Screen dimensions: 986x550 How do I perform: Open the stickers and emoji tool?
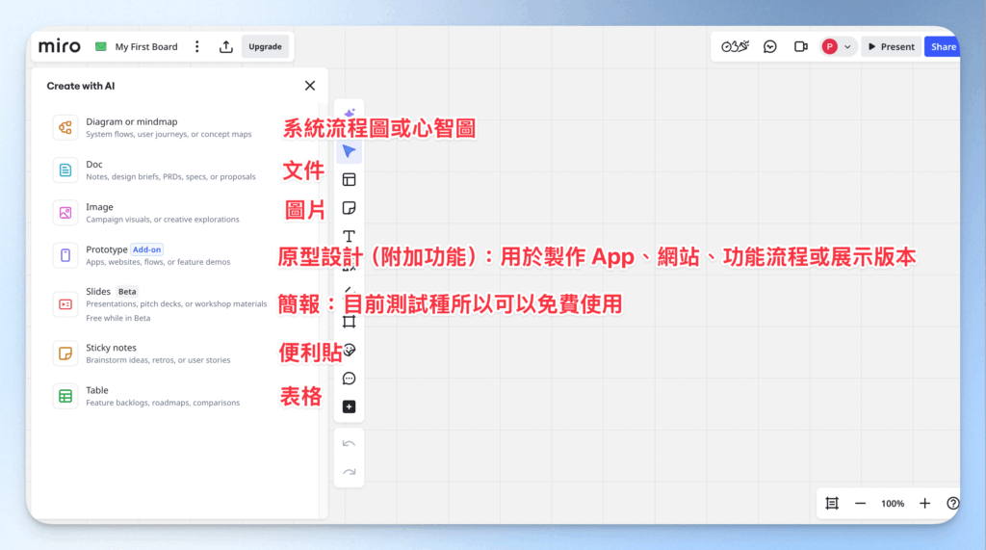coord(350,350)
